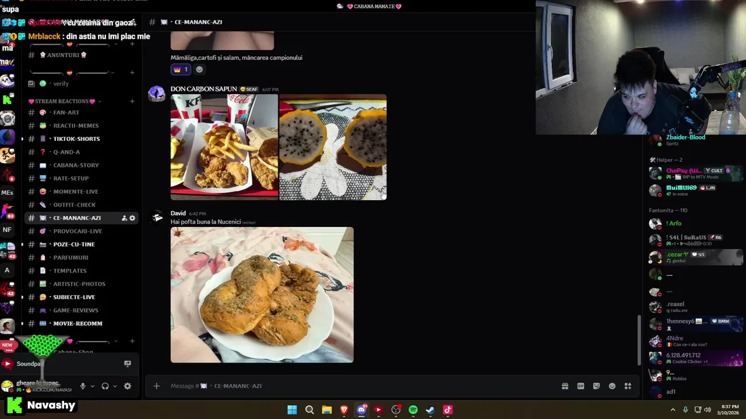Open the GIF picker
The height and width of the screenshot is (419, 746).
point(580,386)
